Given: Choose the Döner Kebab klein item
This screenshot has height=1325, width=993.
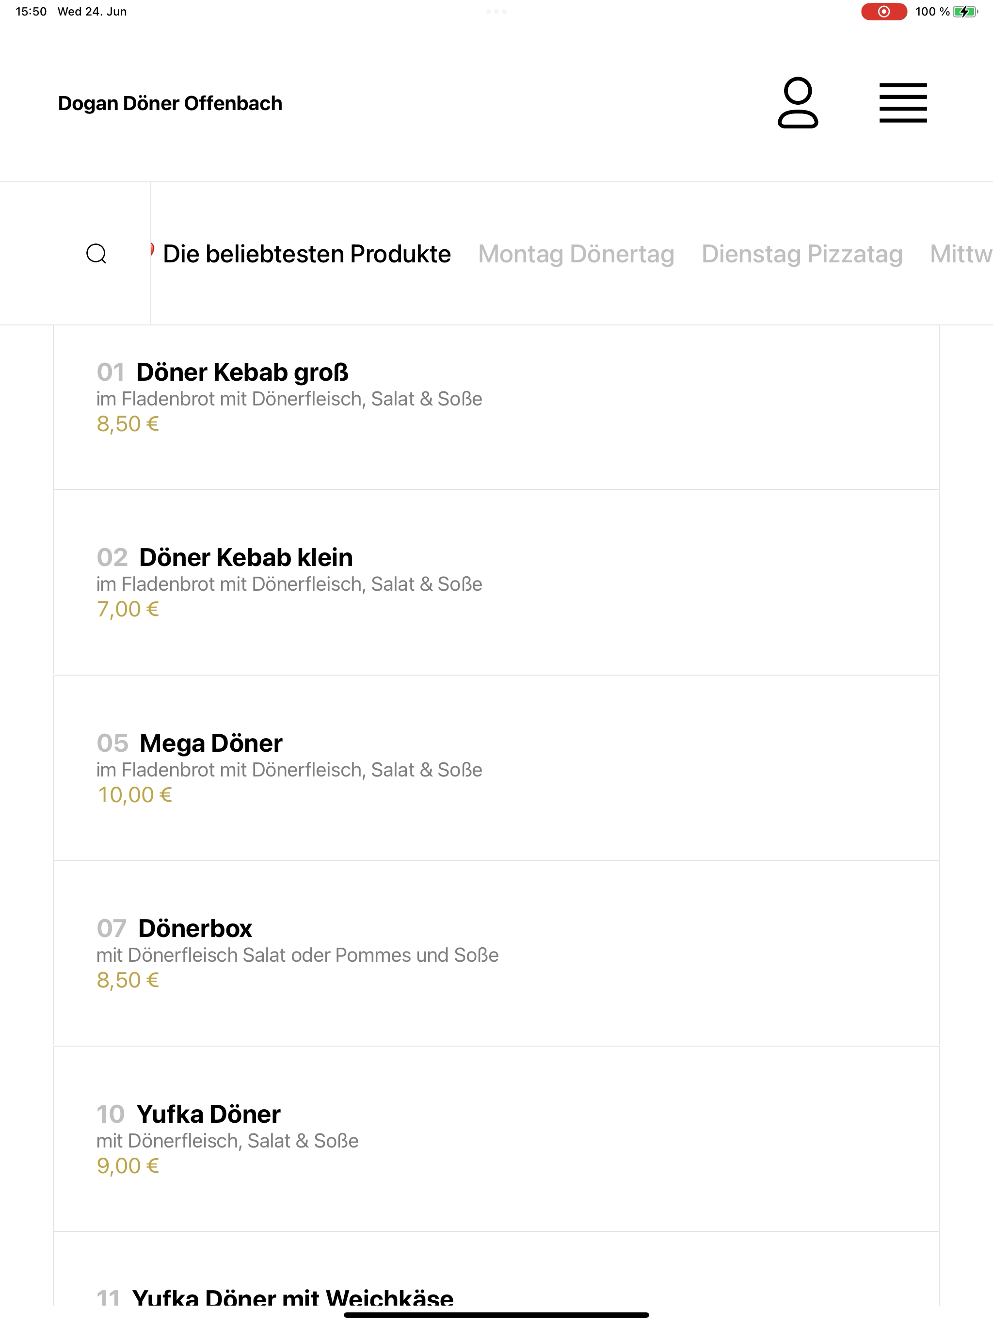Looking at the screenshot, I should [496, 582].
